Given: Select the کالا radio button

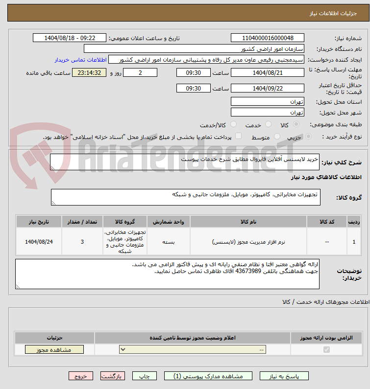Looking at the screenshot, I should click(x=296, y=124).
